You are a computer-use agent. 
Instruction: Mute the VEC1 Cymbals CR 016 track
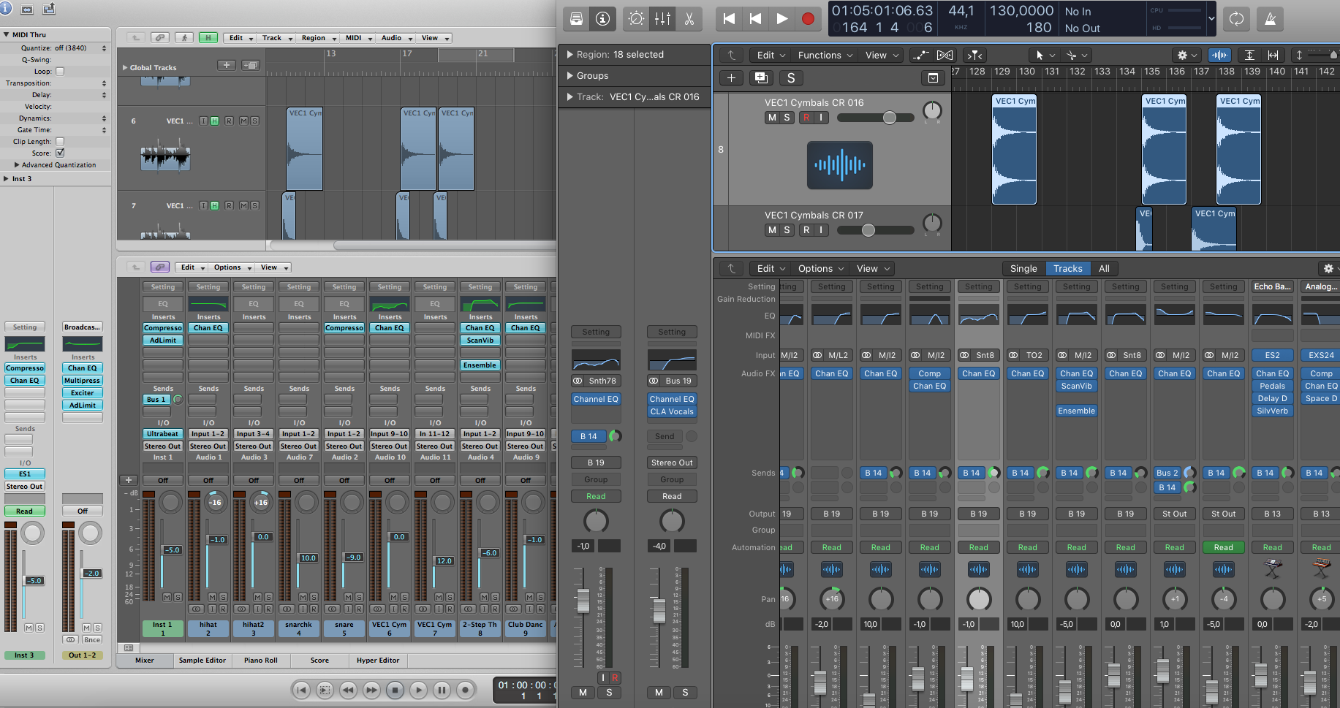(x=772, y=118)
